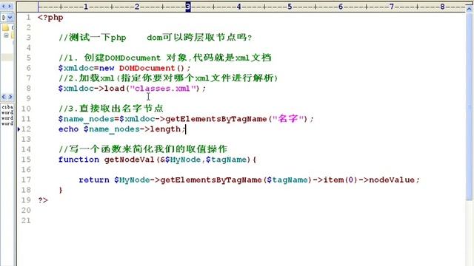Click the highlighted column 3 ruler marker
474x266 pixels.
(188, 7)
